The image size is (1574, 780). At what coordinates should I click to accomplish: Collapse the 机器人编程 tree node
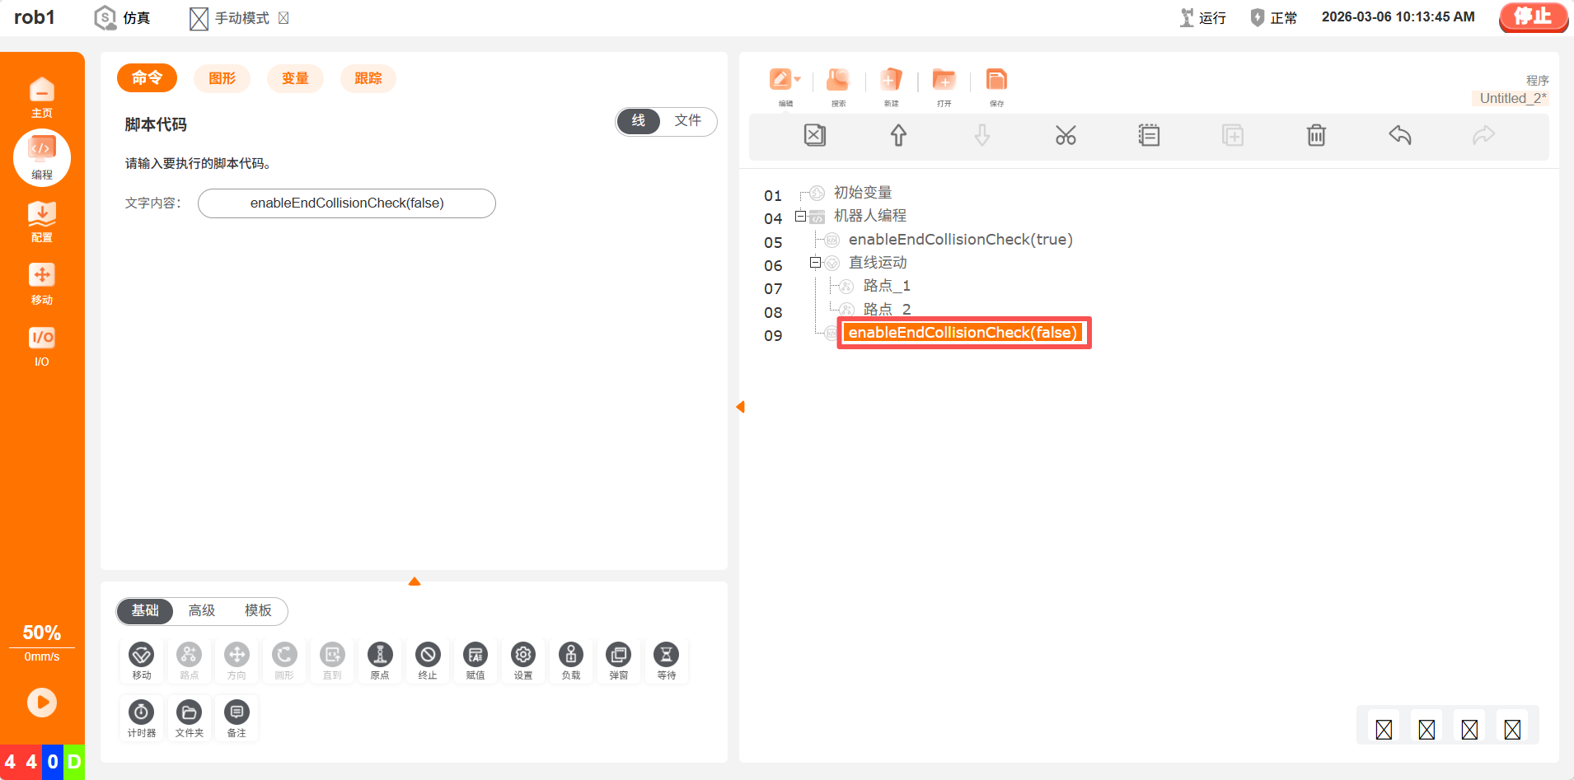pyautogui.click(x=800, y=217)
